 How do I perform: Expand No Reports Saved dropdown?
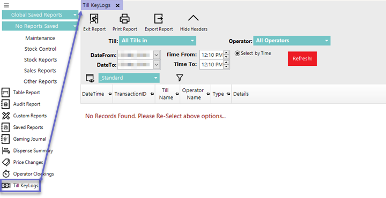point(75,26)
